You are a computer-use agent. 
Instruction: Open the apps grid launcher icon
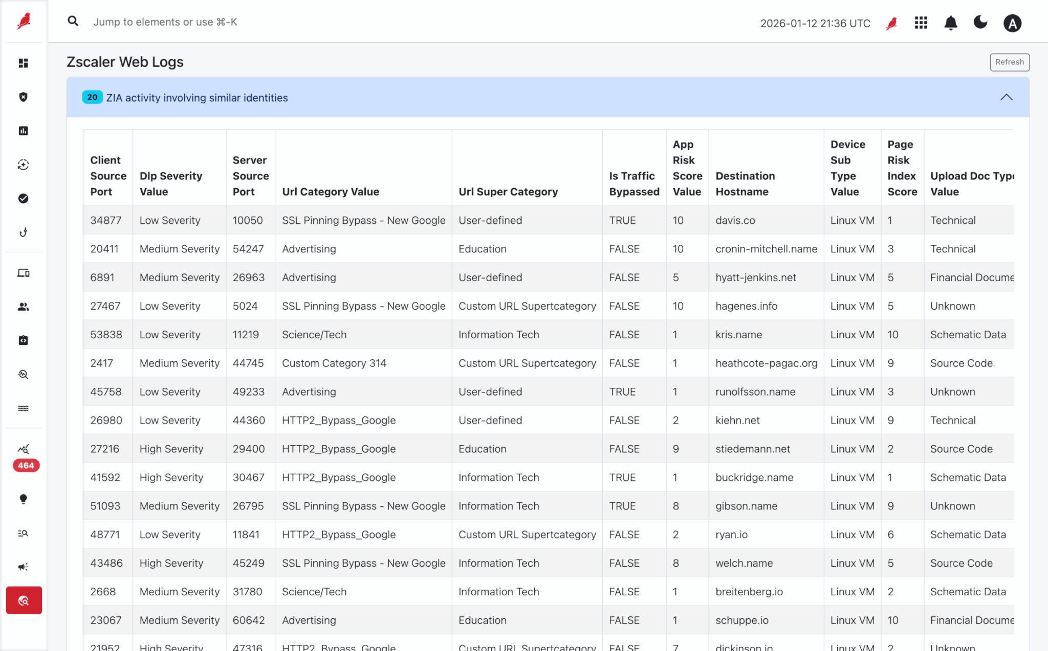pyautogui.click(x=921, y=23)
